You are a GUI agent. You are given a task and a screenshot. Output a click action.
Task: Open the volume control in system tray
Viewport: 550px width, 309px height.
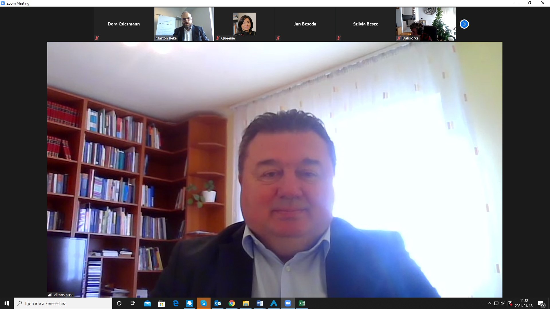(x=503, y=303)
